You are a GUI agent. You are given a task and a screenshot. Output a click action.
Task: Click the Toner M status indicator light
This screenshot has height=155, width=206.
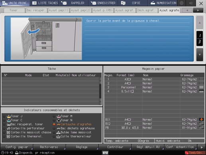point(54,116)
